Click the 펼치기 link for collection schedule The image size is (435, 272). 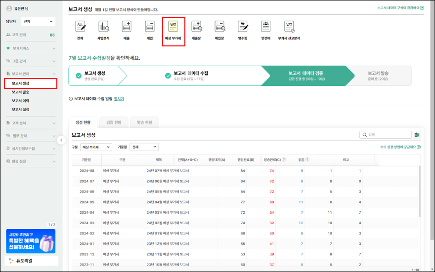(119, 99)
